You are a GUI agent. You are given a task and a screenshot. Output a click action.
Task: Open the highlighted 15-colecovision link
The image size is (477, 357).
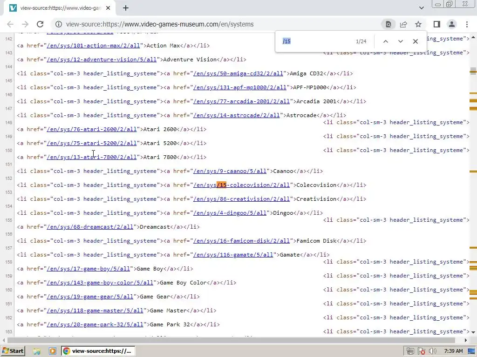pos(242,185)
